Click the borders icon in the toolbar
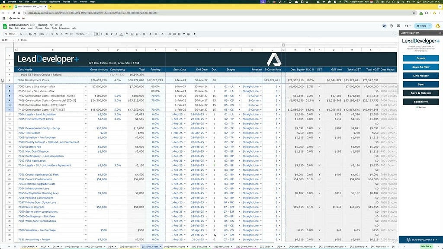Image resolution: width=443 pixels, height=249 pixels. pos(132,34)
